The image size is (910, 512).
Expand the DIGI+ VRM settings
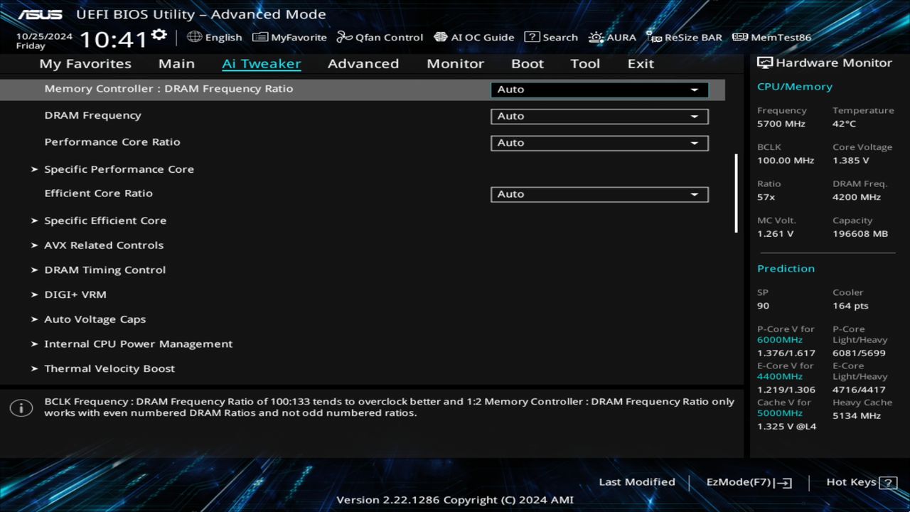[x=75, y=294]
